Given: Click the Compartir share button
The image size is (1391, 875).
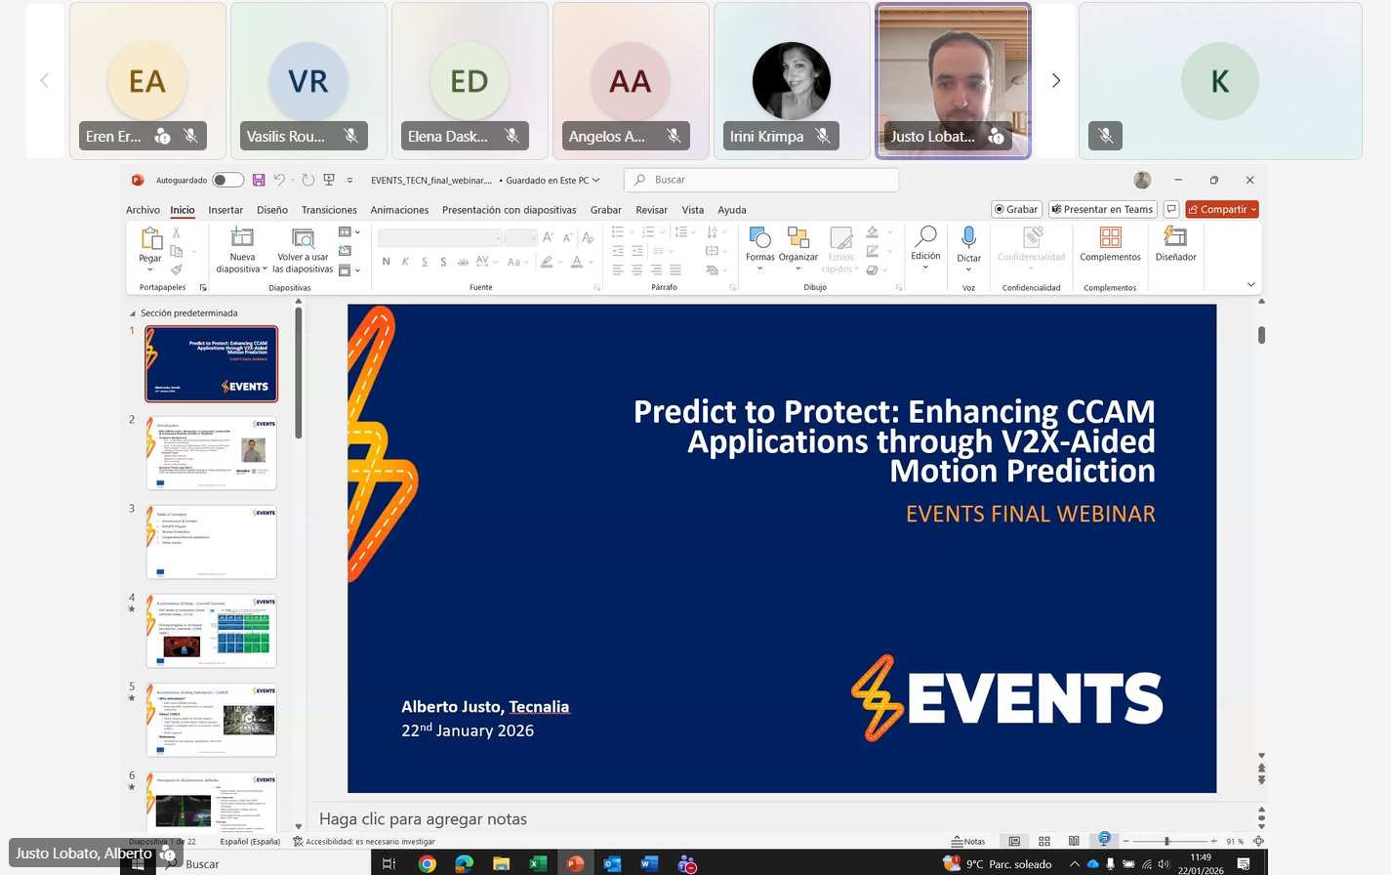Looking at the screenshot, I should pyautogui.click(x=1222, y=209).
